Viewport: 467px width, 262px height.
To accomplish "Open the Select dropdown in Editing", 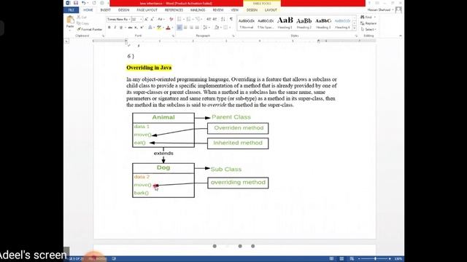I will (x=368, y=29).
